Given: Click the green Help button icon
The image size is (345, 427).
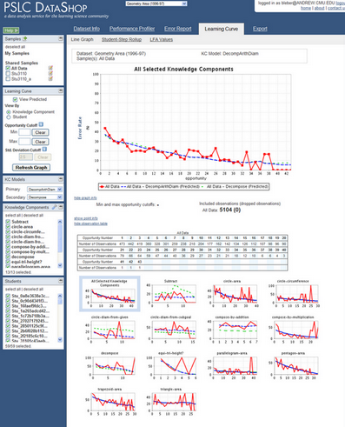Looking at the screenshot, I should pos(11,30).
